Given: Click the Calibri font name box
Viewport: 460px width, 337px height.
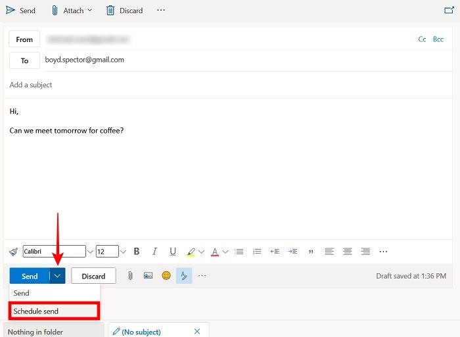Looking at the screenshot, I should [55, 252].
